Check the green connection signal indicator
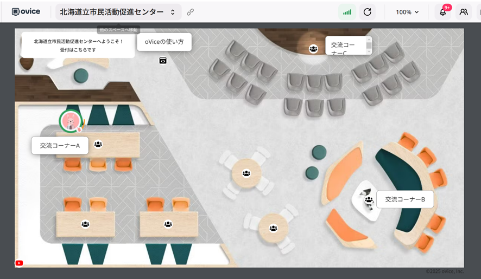This screenshot has width=481, height=279. click(347, 12)
